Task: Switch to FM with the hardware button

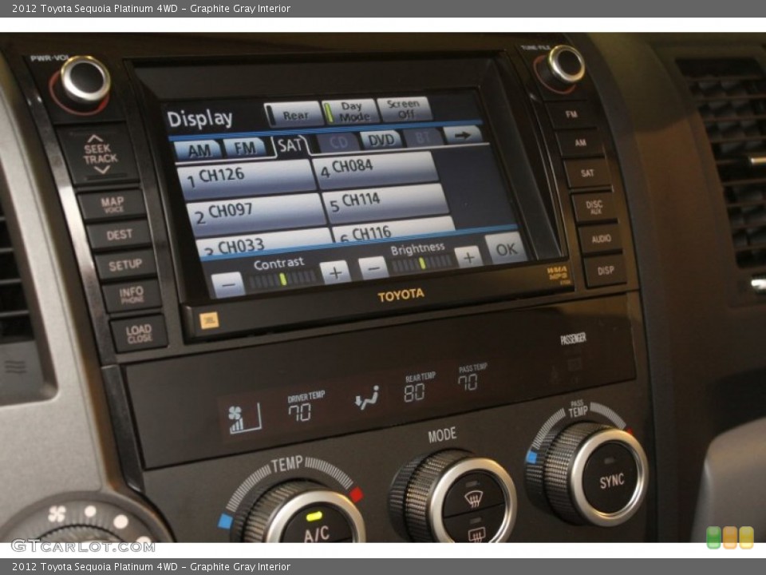Action: 571,114
